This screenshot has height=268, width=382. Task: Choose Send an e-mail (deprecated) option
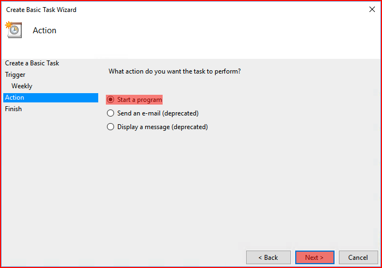153,113
